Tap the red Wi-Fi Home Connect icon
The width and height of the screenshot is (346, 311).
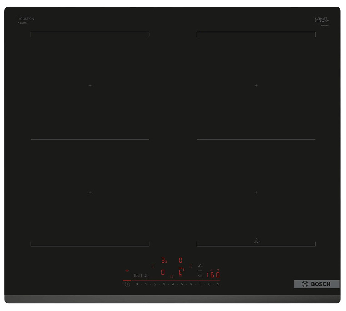[x=127, y=270]
